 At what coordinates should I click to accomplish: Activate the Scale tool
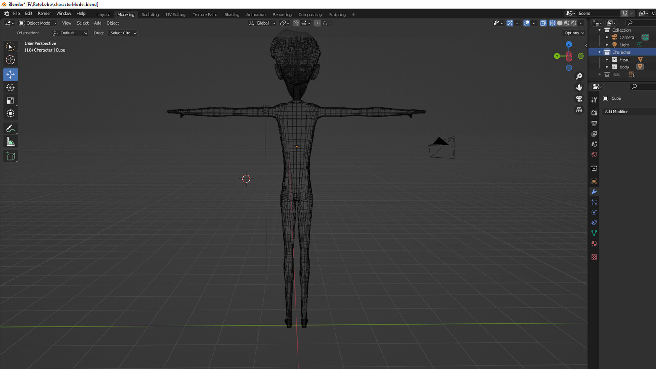point(11,100)
